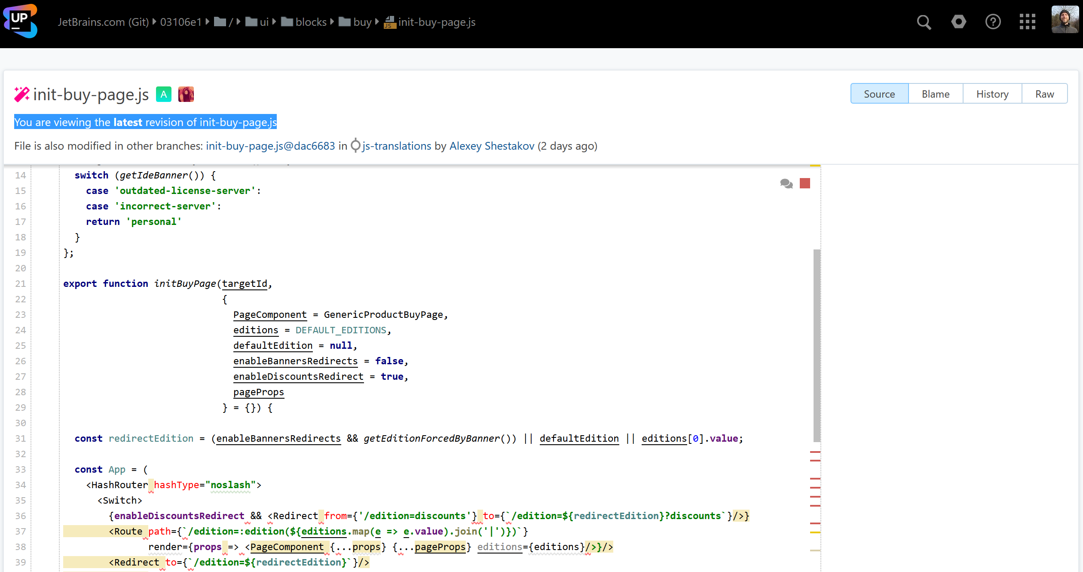Click the magic wand icon beside filename

click(x=21, y=94)
